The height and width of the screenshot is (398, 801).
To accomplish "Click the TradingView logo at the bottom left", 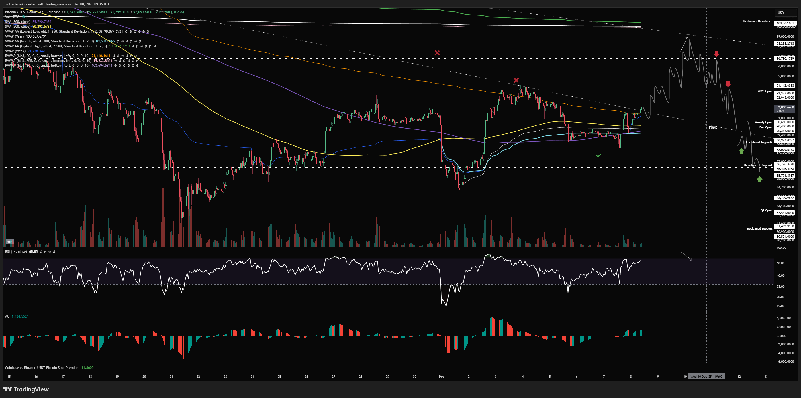I will point(26,389).
